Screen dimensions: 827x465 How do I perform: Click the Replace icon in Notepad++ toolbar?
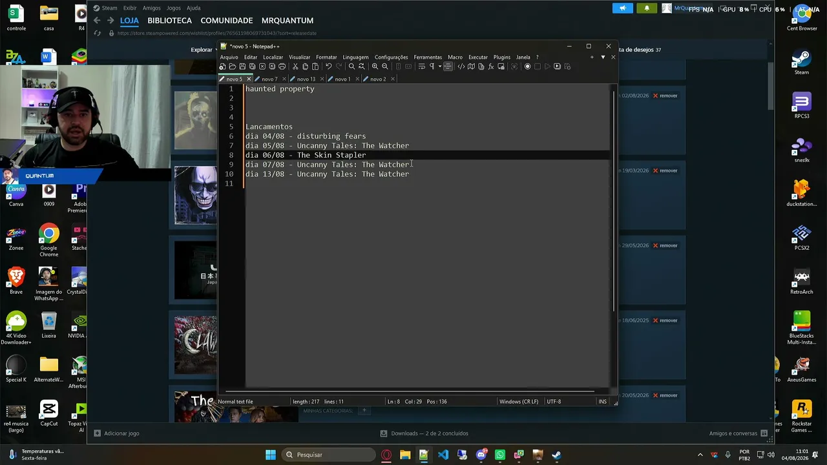(x=361, y=67)
